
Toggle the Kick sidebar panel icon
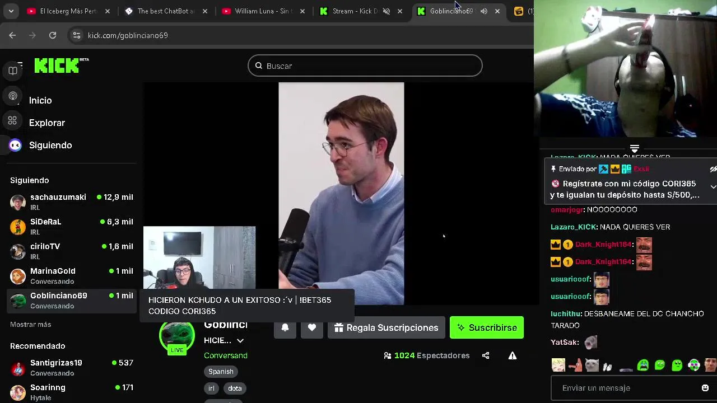(x=13, y=71)
